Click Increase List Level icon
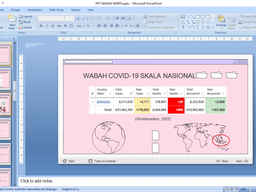Viewport: 256px width, 192px height. (x=123, y=18)
